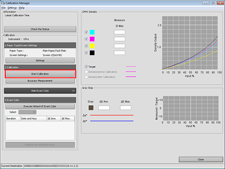Toggle the Target checkbox

coord(86,66)
